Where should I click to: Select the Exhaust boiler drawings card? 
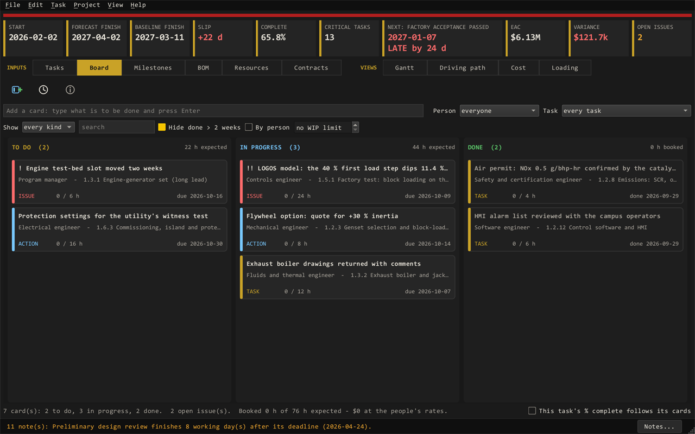click(347, 277)
